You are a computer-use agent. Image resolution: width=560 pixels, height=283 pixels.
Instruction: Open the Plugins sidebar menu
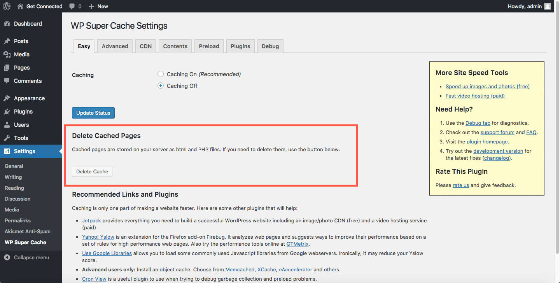23,112
